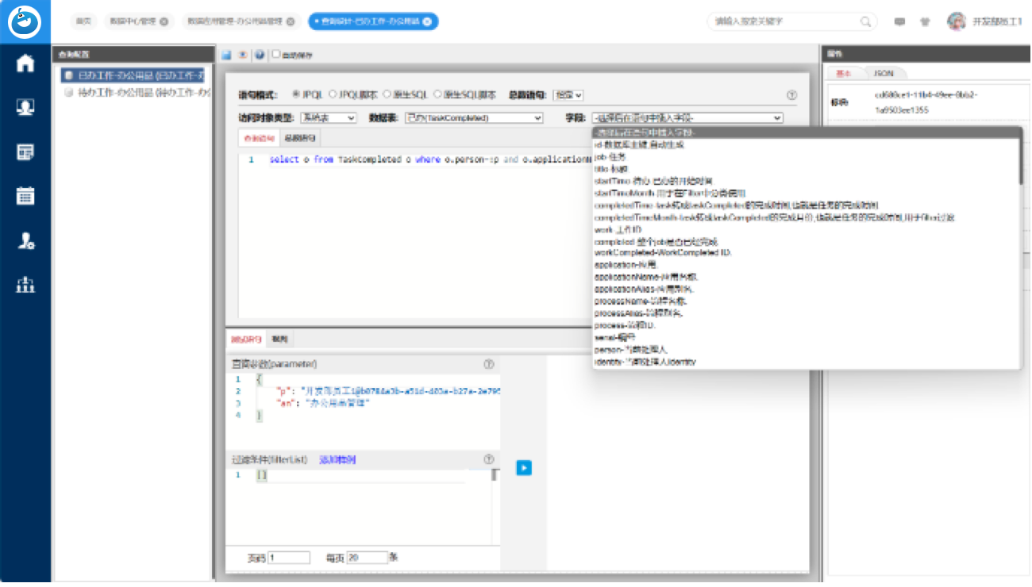Expand the 系统表 object type dropdown
This screenshot has height=587, width=1032.
329,118
